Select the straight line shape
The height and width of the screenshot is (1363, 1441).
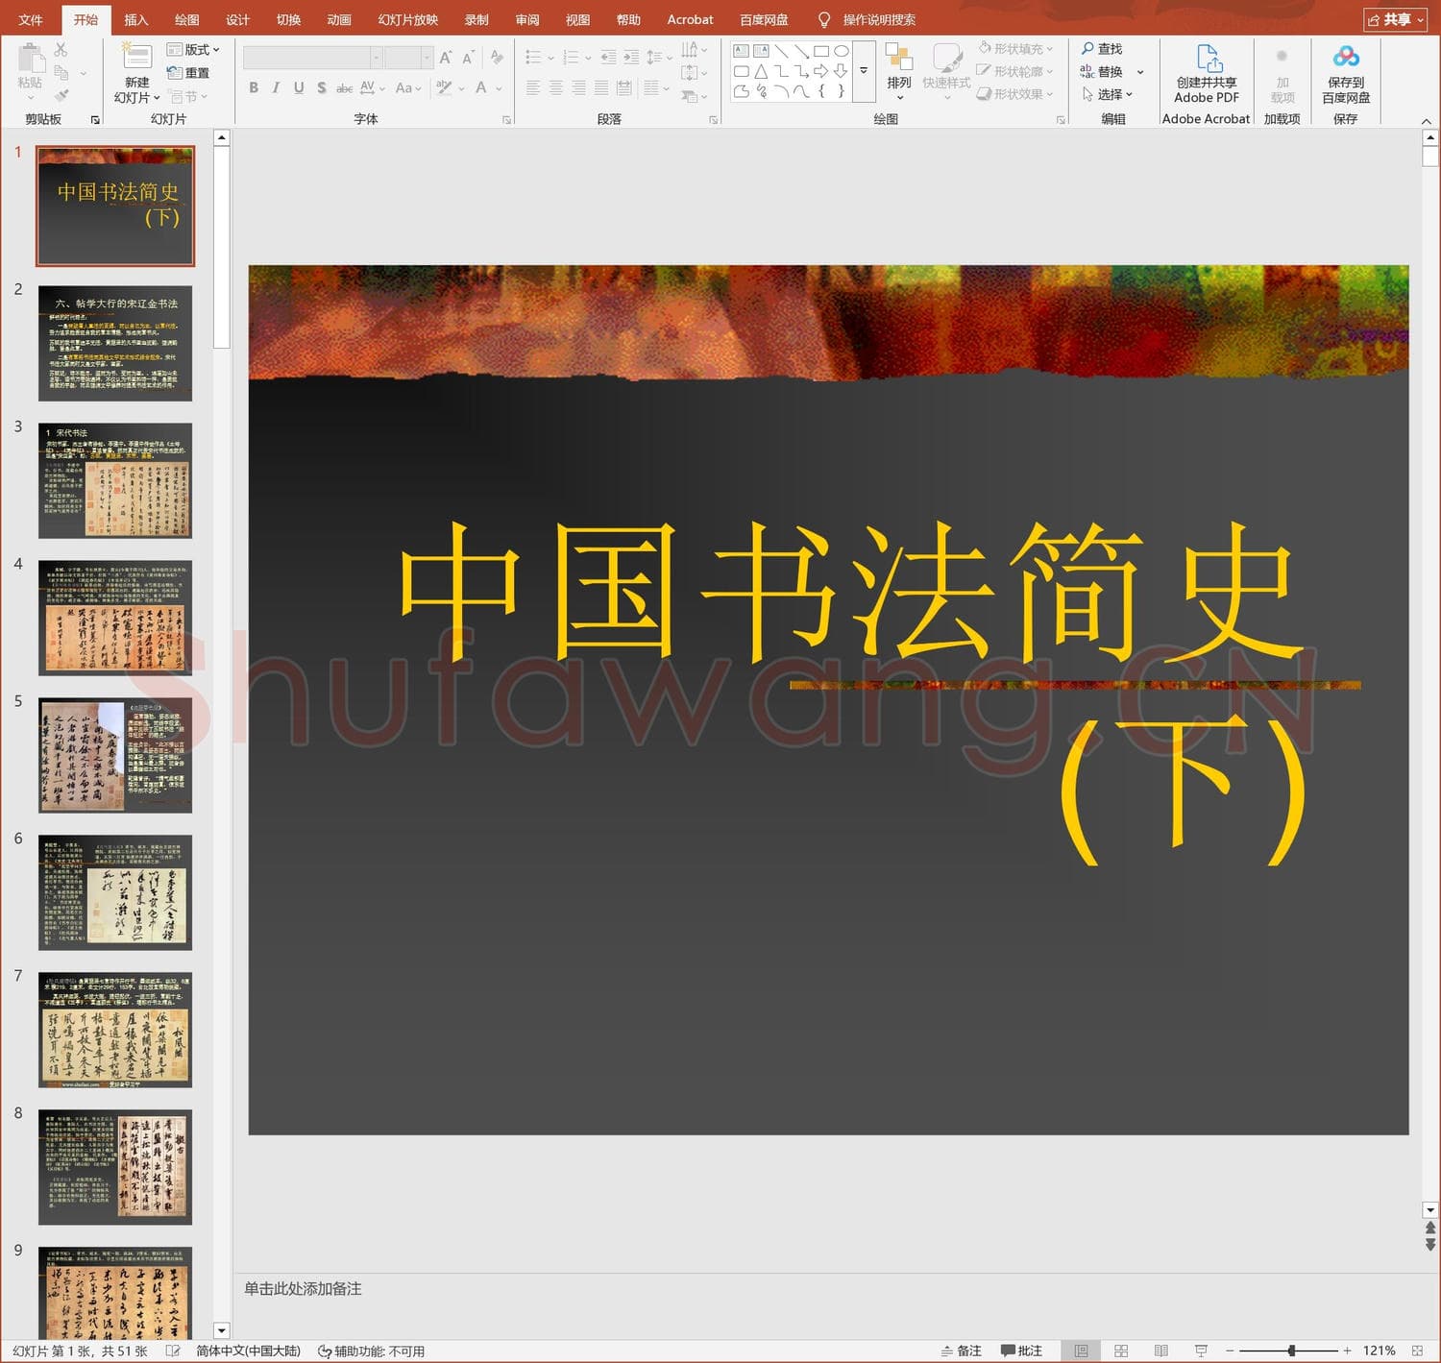click(781, 51)
